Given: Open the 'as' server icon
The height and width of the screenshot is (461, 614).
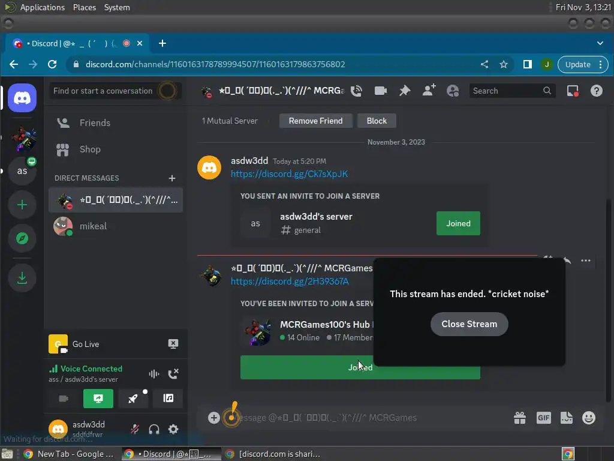Looking at the screenshot, I should click(22, 171).
